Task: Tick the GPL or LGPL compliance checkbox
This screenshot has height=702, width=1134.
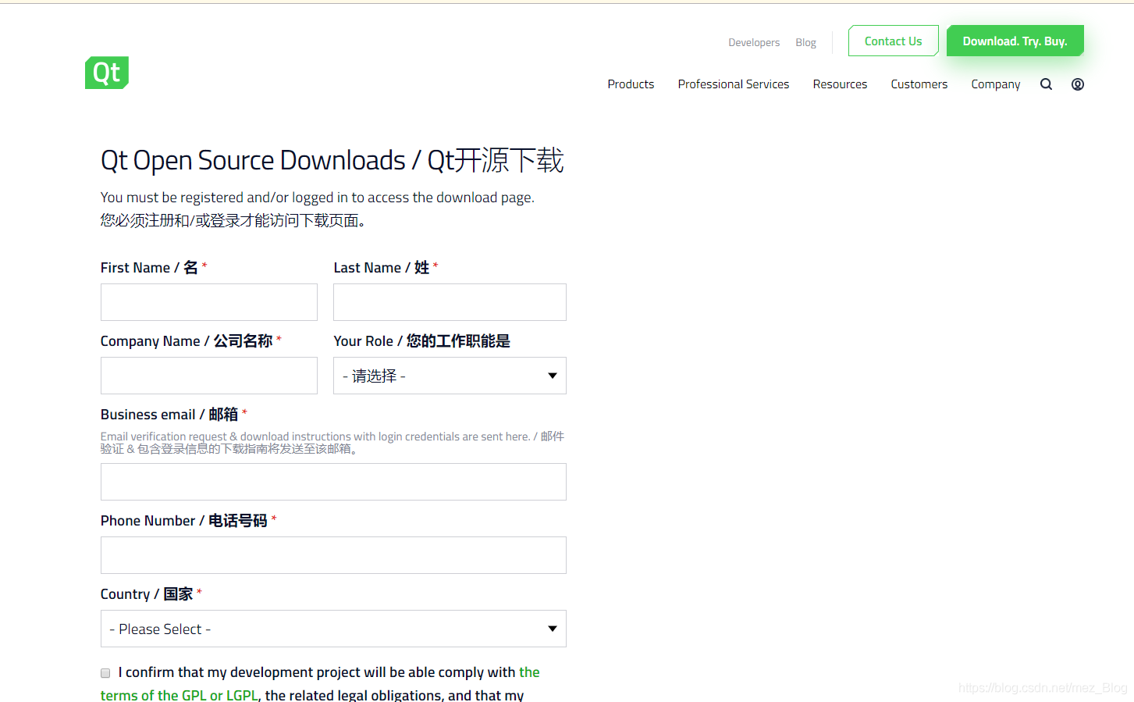Action: click(x=105, y=673)
